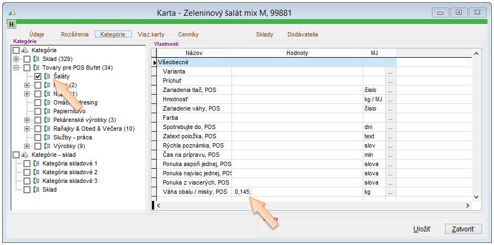Click the Pekárenské výrobky category icon

(x=48, y=120)
